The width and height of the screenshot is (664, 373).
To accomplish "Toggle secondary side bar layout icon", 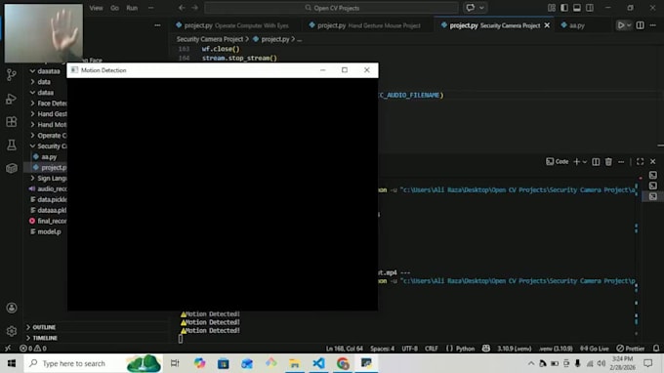I will [590, 8].
